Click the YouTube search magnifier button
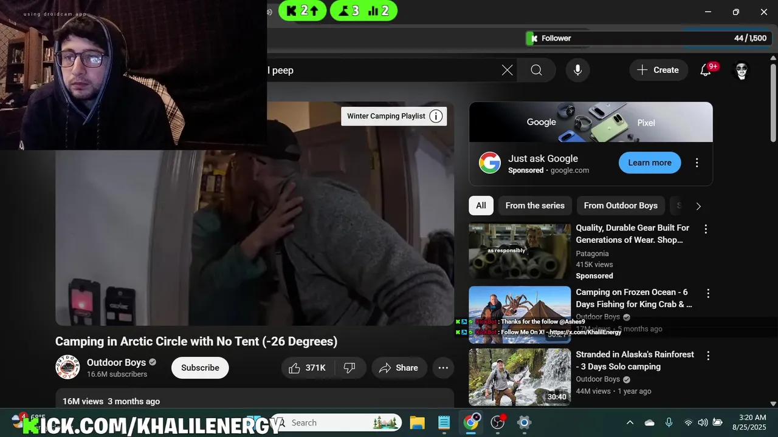Image resolution: width=778 pixels, height=437 pixels. (536, 70)
